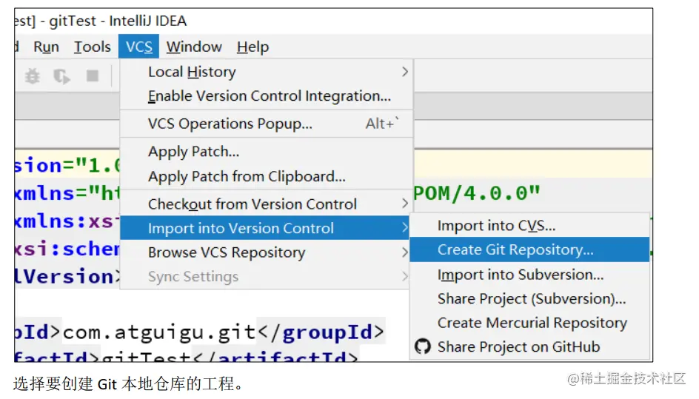This screenshot has height=399, width=699.
Task: Choose Import into CVS... option
Action: 529,226
